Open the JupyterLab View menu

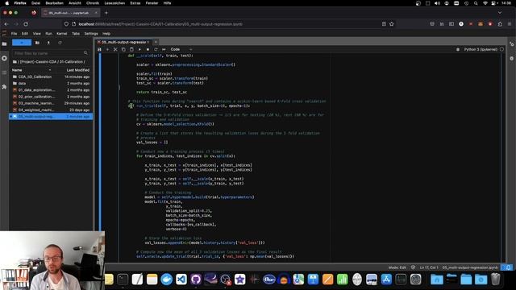(x=37, y=34)
